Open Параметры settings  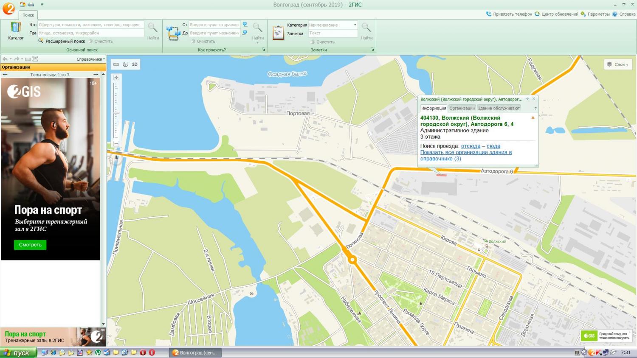[x=595, y=14]
